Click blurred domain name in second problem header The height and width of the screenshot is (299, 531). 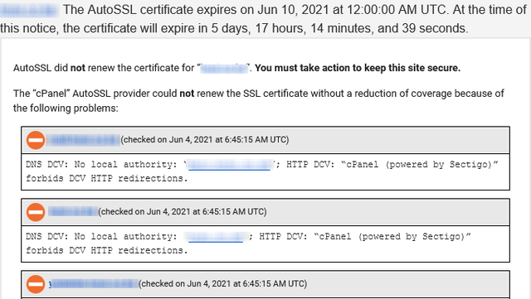(x=73, y=212)
